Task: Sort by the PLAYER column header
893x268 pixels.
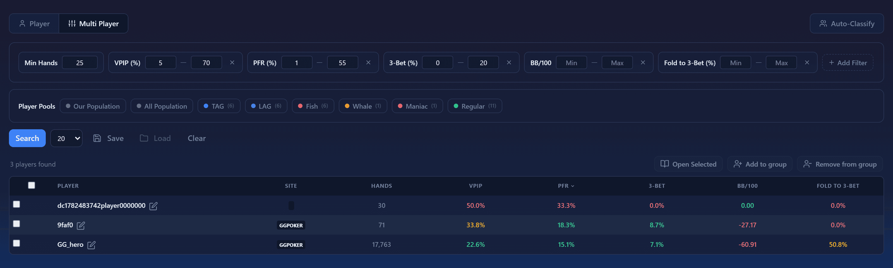Action: pos(68,186)
